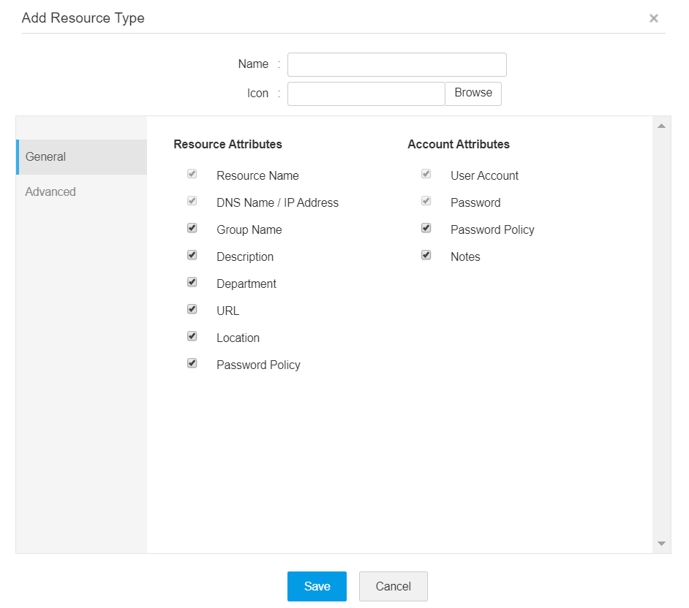689x608 pixels.
Task: Uncheck the Group Name resource attribute
Action: click(192, 228)
